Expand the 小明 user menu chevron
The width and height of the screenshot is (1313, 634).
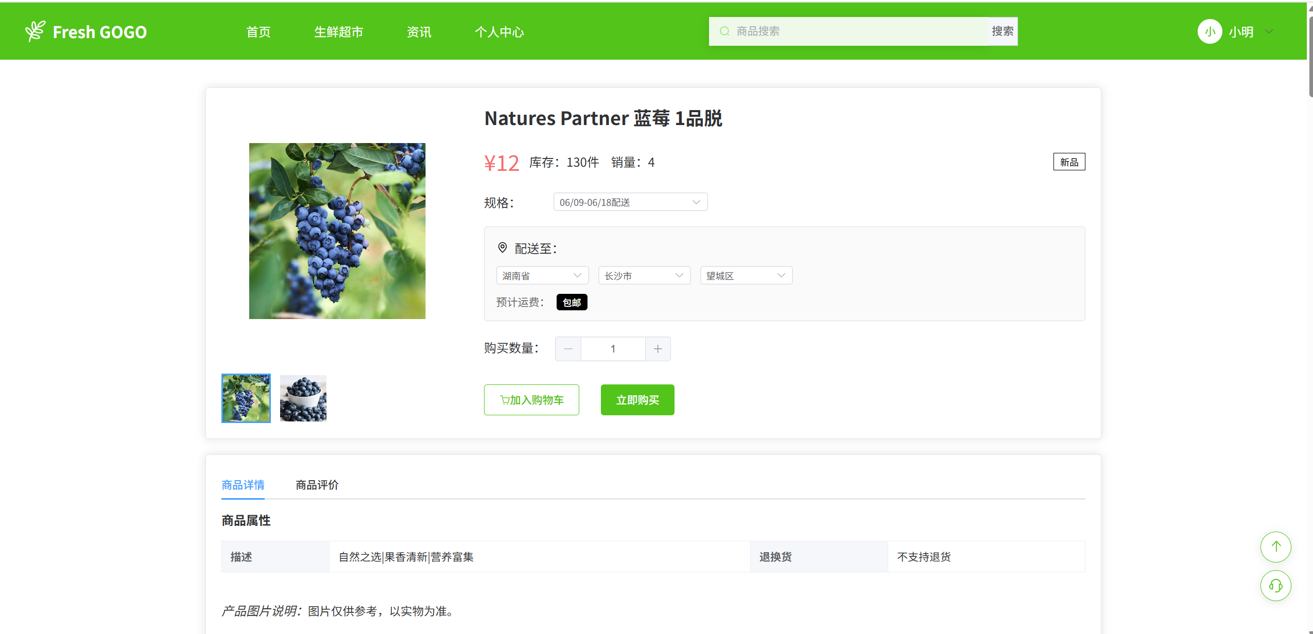(1269, 32)
